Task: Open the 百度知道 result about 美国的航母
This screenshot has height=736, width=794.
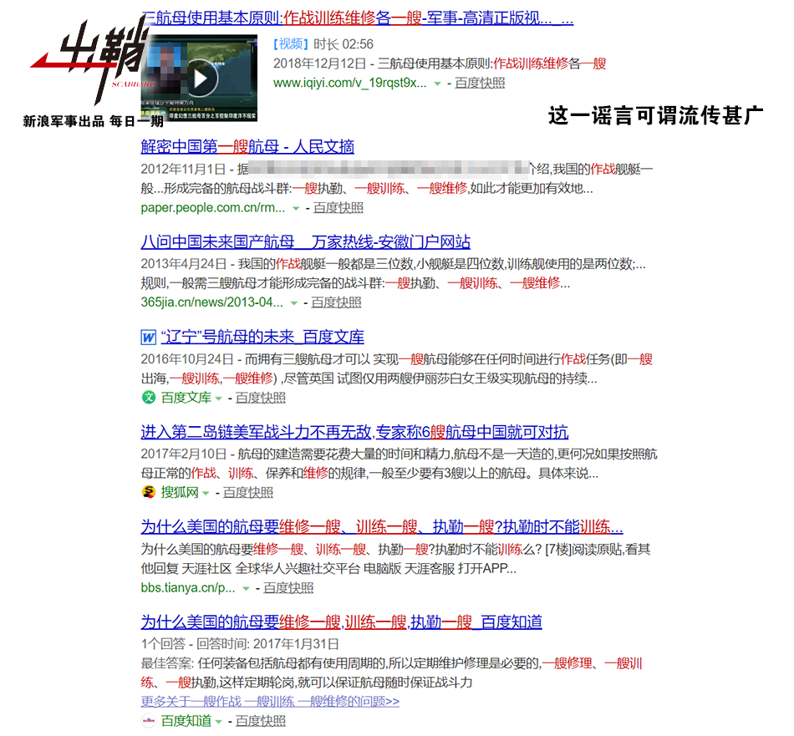Action: click(x=341, y=622)
